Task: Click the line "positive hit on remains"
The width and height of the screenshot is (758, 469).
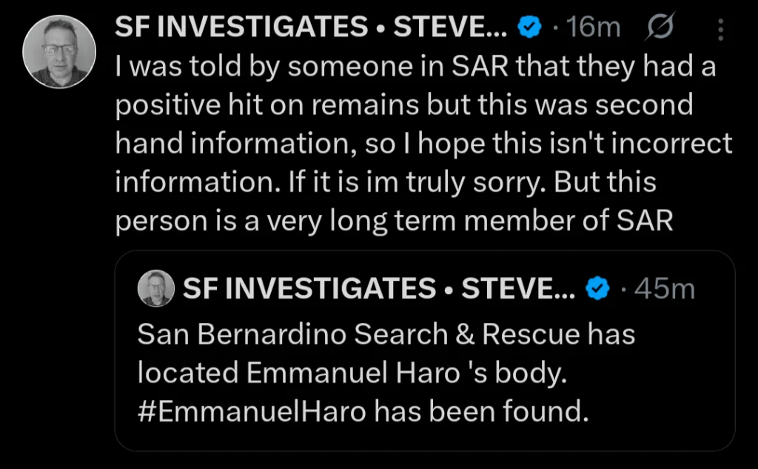Action: pos(404,105)
